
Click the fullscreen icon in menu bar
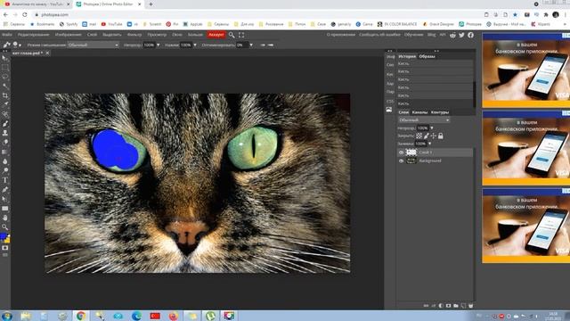click(241, 35)
